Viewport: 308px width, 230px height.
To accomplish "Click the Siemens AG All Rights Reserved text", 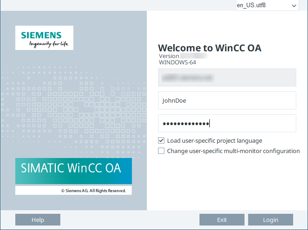I will click(94, 190).
